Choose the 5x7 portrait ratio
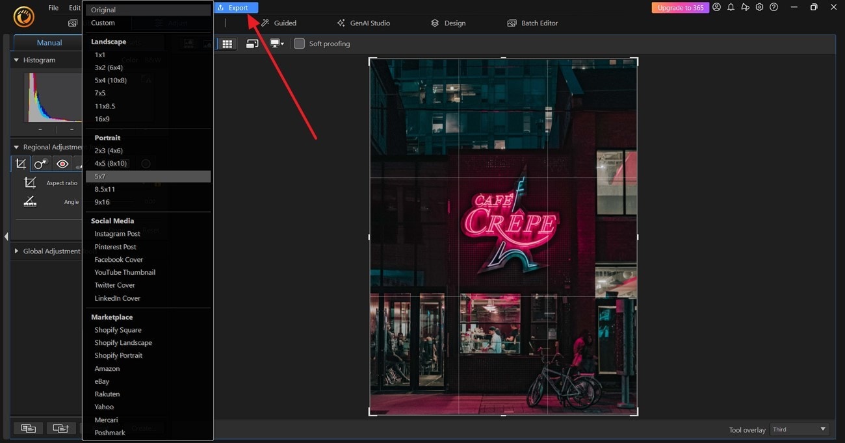The width and height of the screenshot is (845, 443). tap(148, 177)
